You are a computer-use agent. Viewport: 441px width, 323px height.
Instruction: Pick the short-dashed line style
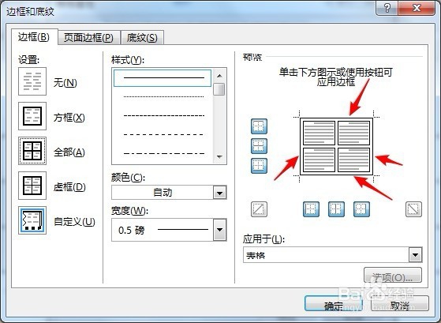tap(163, 116)
